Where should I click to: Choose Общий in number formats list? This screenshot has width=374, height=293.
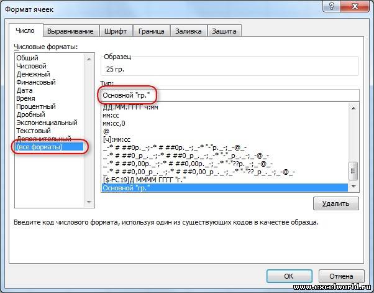(27, 58)
